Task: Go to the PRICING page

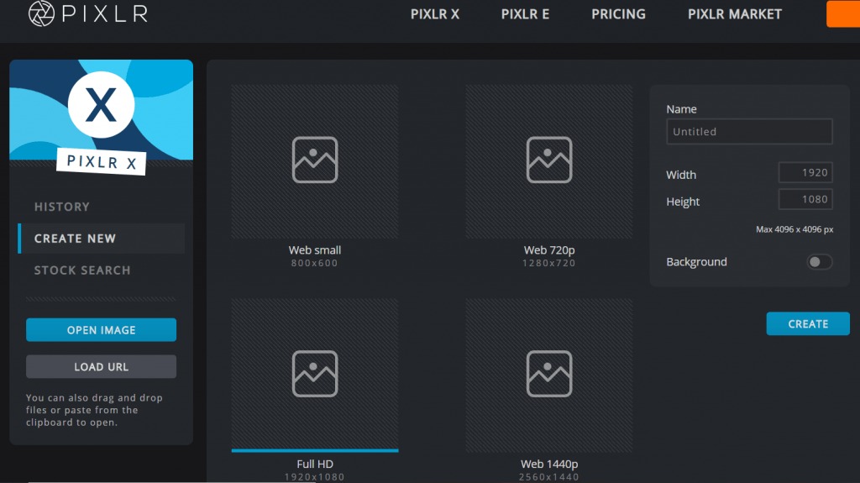Action: (618, 14)
